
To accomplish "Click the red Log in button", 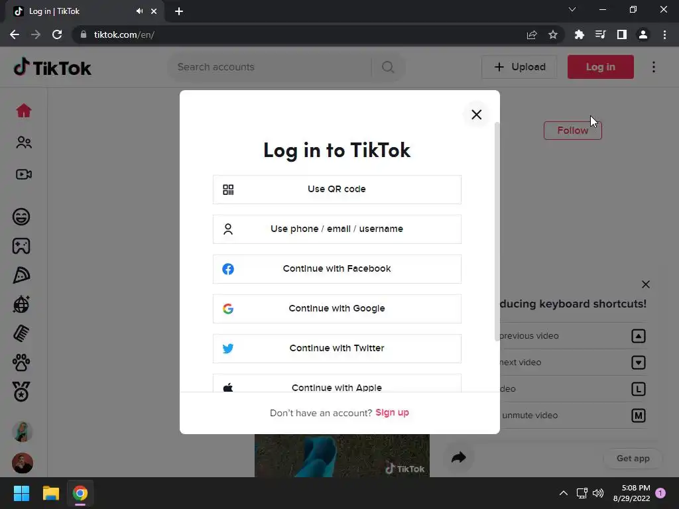I will (x=601, y=67).
